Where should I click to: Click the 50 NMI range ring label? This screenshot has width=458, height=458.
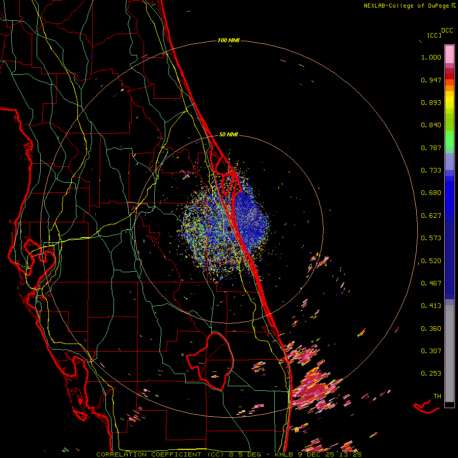click(228, 134)
